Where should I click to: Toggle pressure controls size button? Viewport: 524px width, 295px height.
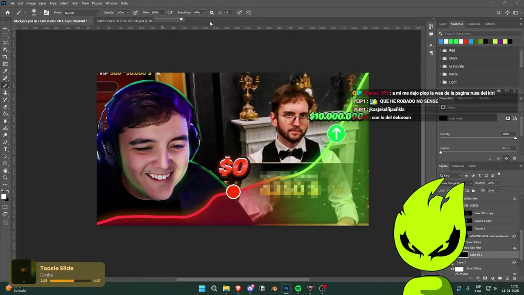[x=239, y=13]
